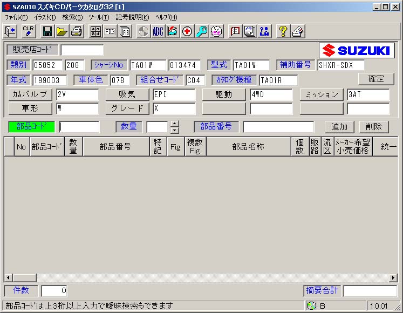The width and height of the screenshot is (403, 313).
Task: Click the floppy disk save icon
Action: (x=47, y=31)
